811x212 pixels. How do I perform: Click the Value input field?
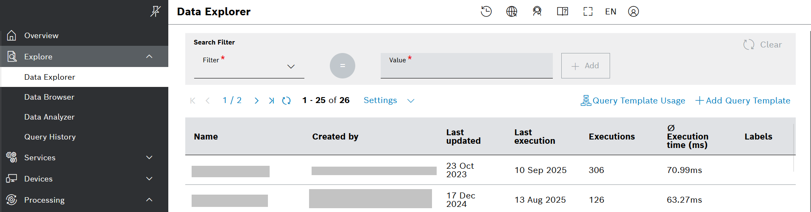466,68
